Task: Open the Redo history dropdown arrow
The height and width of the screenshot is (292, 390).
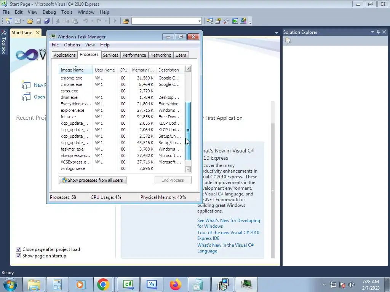Action: click(106, 21)
